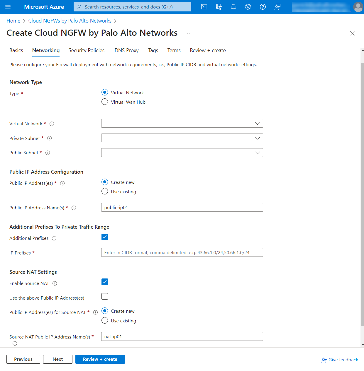364x371 pixels.
Task: Open the Azure portal hamburger menu
Action: [8, 7]
